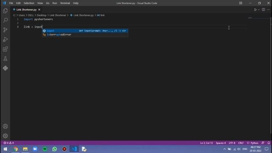Click the minimap at editor right
Image resolution: width=272 pixels, height=153 pixels.
258,18
